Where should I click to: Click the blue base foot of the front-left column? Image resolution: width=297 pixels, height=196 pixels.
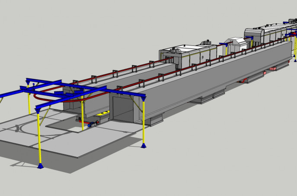(40, 166)
